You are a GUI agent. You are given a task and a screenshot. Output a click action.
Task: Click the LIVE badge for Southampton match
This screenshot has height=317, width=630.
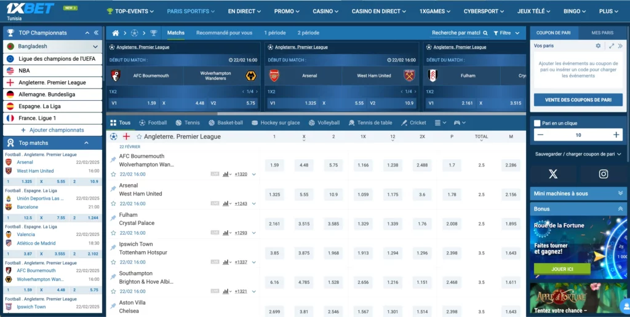215,291
